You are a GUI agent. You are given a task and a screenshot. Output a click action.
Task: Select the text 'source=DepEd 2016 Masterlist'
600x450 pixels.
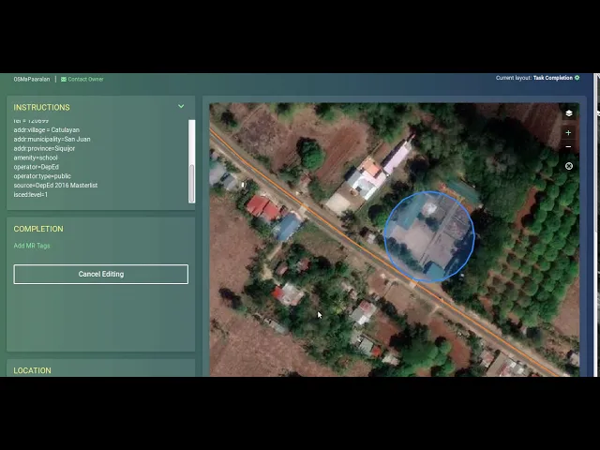coord(55,186)
